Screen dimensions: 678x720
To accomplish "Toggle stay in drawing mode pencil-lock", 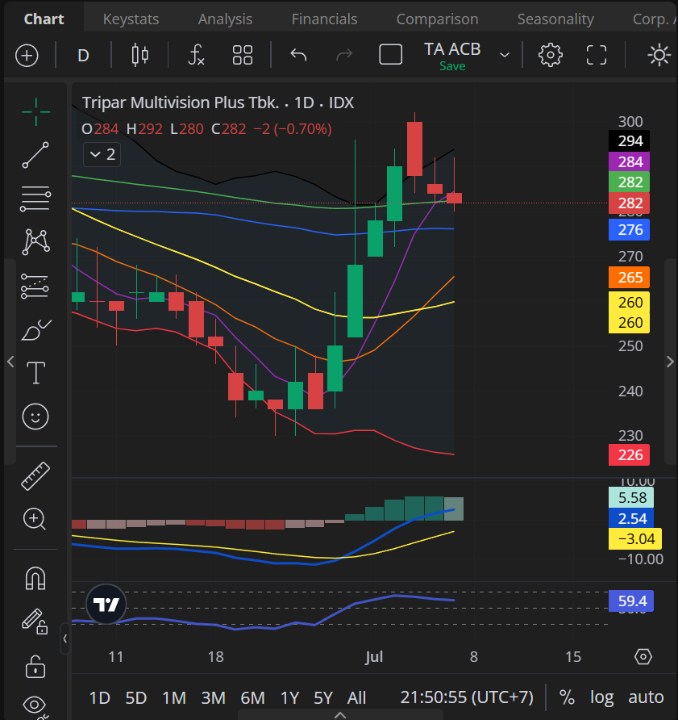I will 35,622.
